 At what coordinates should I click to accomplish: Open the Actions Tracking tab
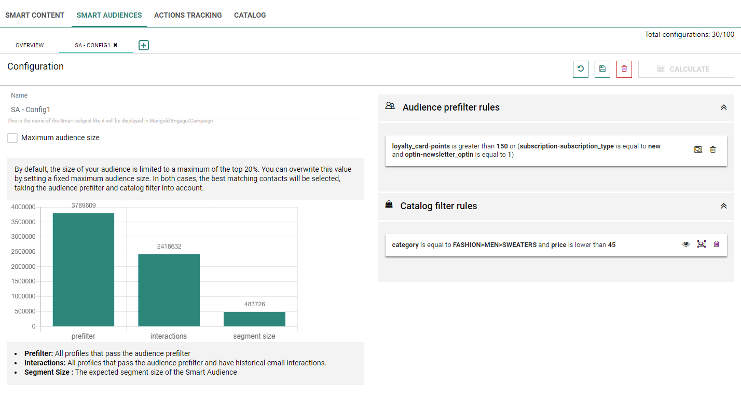tap(188, 15)
